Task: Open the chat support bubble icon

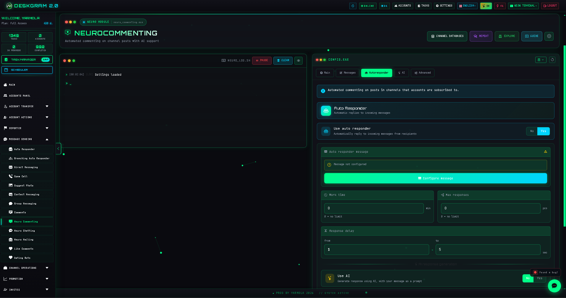Action: (554, 286)
